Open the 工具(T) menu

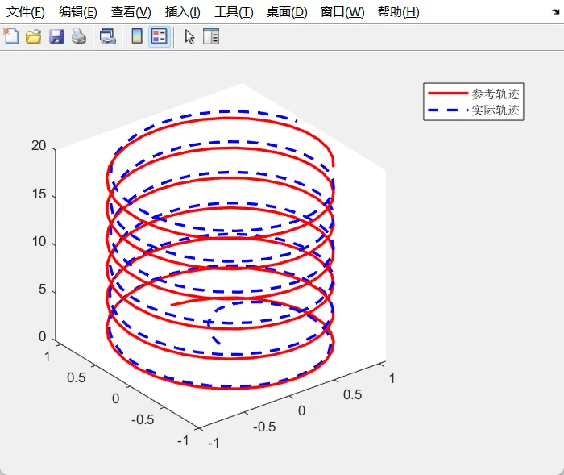coord(234,12)
